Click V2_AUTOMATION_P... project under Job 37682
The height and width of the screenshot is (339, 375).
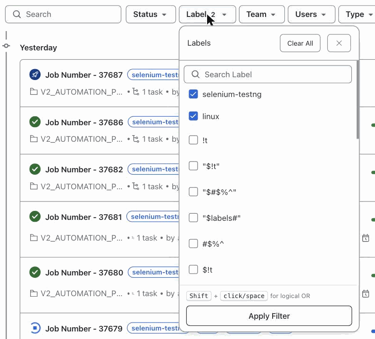82,186
